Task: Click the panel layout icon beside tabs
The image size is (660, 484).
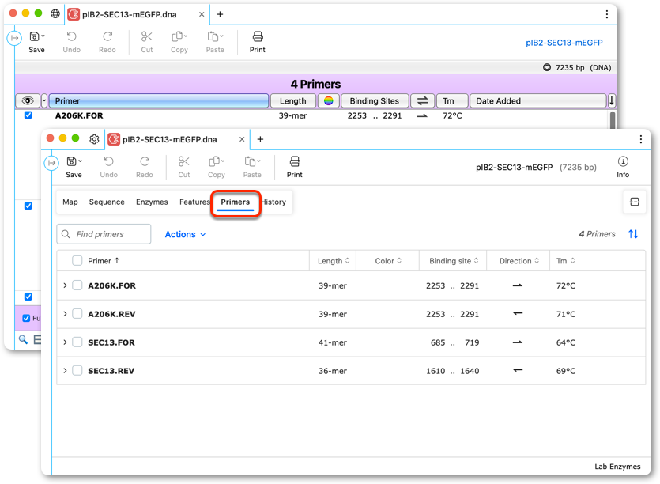Action: point(635,202)
